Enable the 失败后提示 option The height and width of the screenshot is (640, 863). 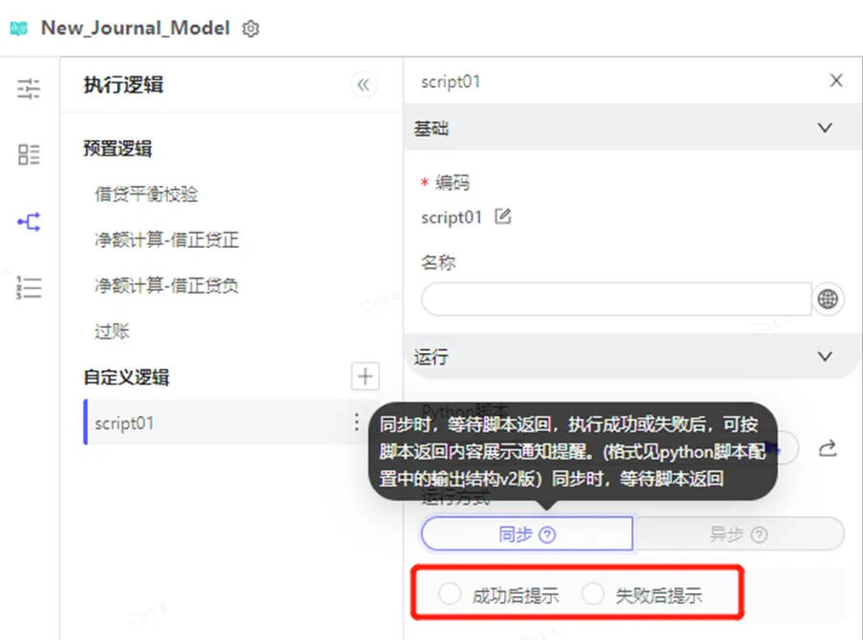[x=593, y=595]
